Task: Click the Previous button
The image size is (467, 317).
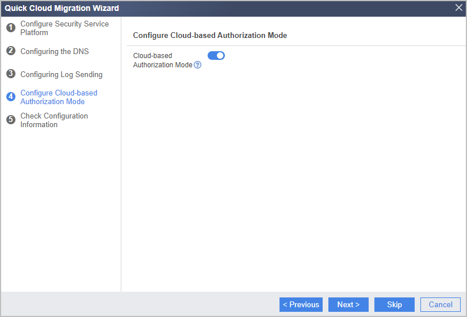Action: (x=301, y=304)
